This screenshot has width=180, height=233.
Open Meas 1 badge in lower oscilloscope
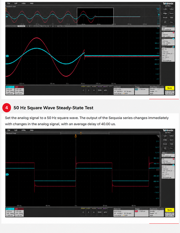tap(168, 155)
